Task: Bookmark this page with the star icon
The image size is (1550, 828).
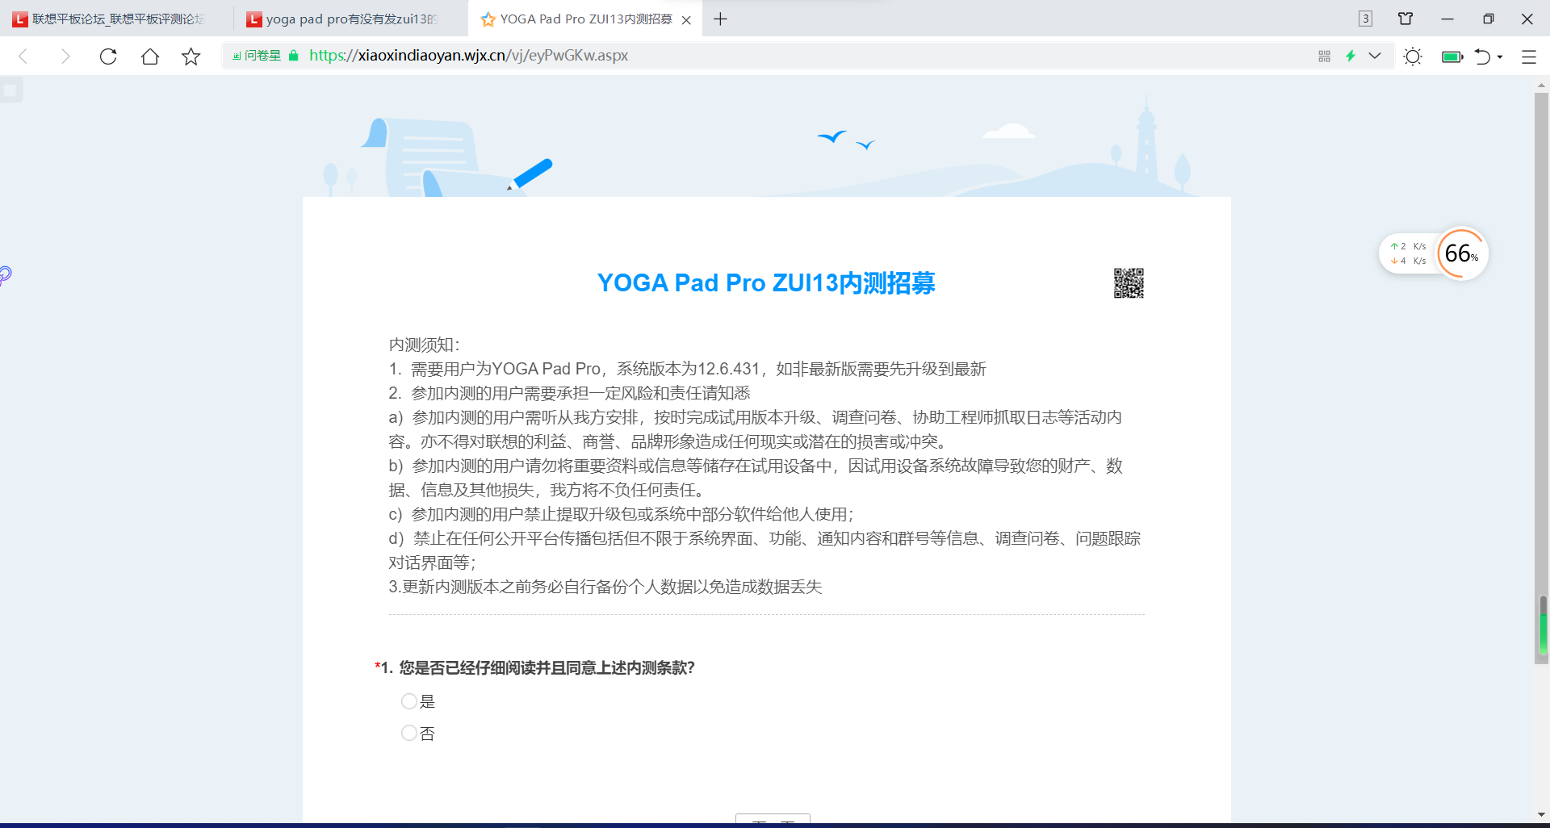Action: [x=191, y=56]
